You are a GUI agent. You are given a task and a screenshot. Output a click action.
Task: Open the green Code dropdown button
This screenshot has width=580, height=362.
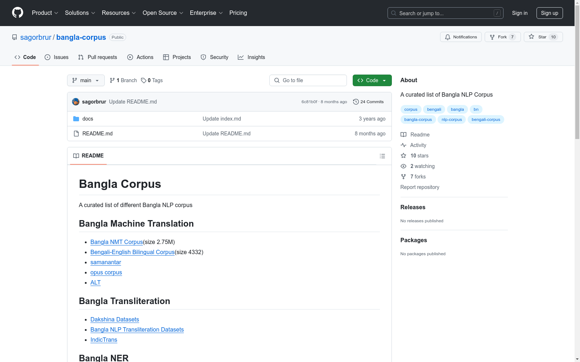point(372,80)
